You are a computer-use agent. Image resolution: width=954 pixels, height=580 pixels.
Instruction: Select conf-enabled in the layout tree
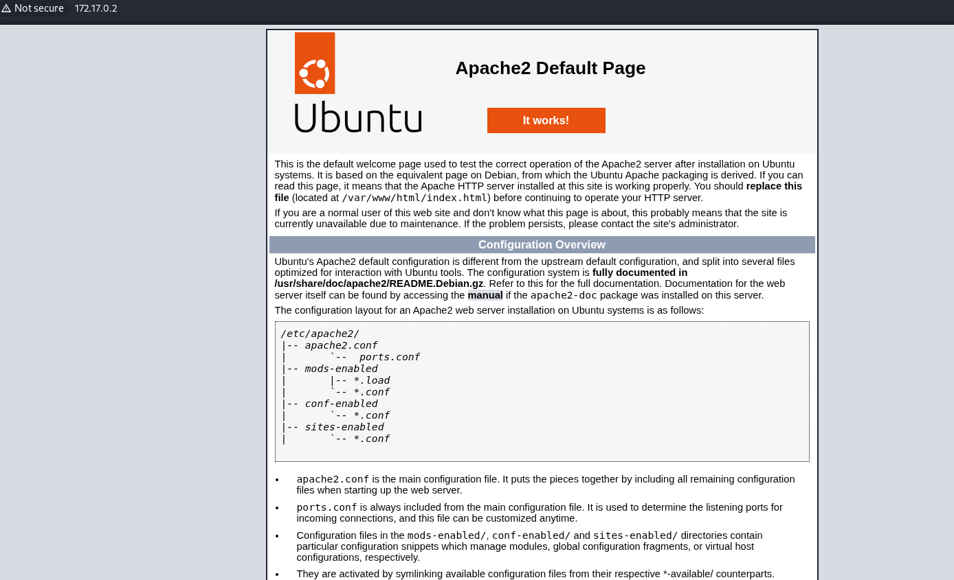[x=341, y=404]
